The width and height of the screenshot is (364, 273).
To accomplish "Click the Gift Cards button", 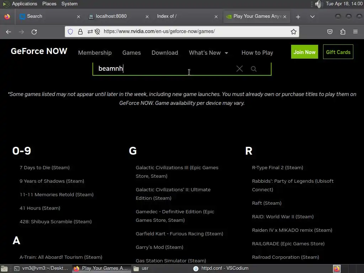I will pyautogui.click(x=338, y=52).
